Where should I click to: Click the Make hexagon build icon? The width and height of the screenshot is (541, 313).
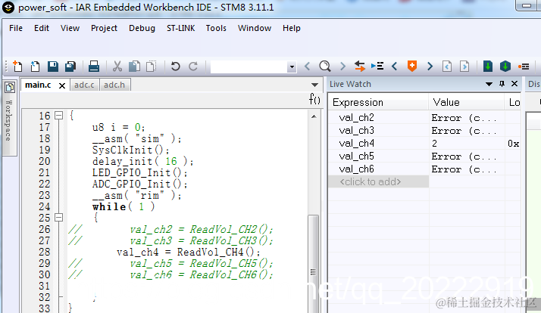click(x=505, y=66)
